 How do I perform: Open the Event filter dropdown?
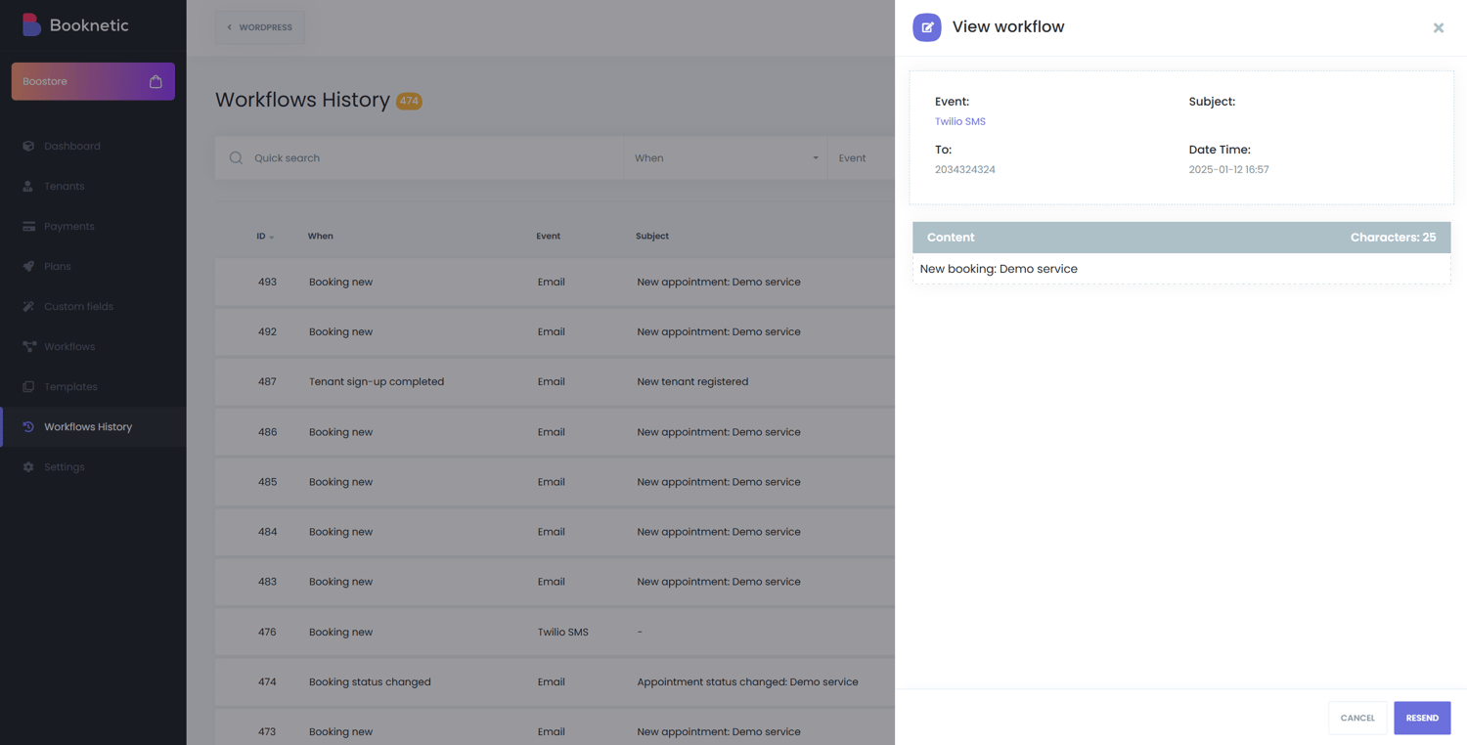pos(860,158)
